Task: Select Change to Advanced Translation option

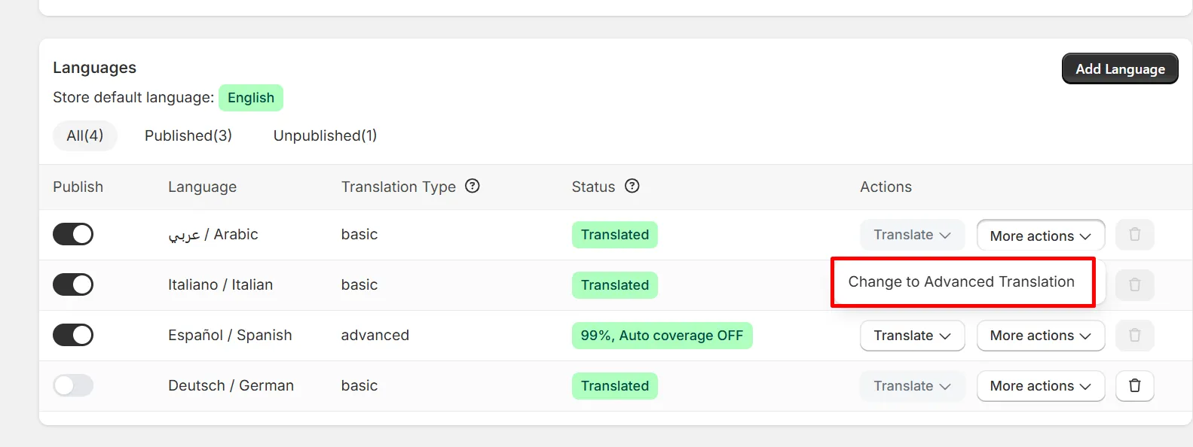Action: click(x=962, y=281)
